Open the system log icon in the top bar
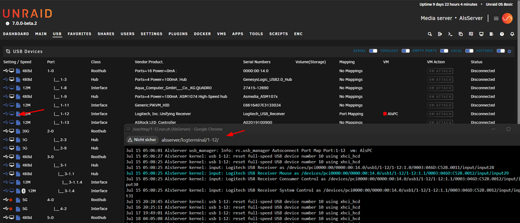Screen dimensions: 520x223 tap(491, 34)
